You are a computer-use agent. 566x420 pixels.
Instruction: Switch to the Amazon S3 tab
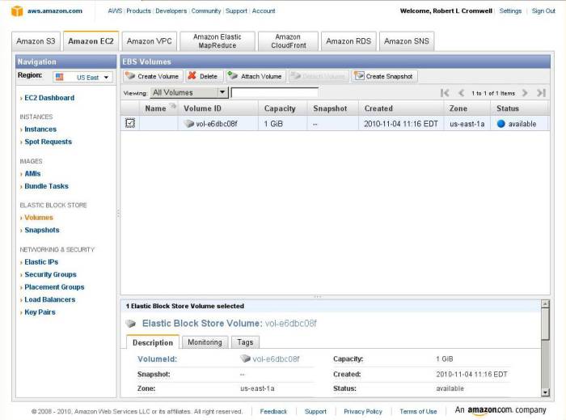[x=36, y=41]
